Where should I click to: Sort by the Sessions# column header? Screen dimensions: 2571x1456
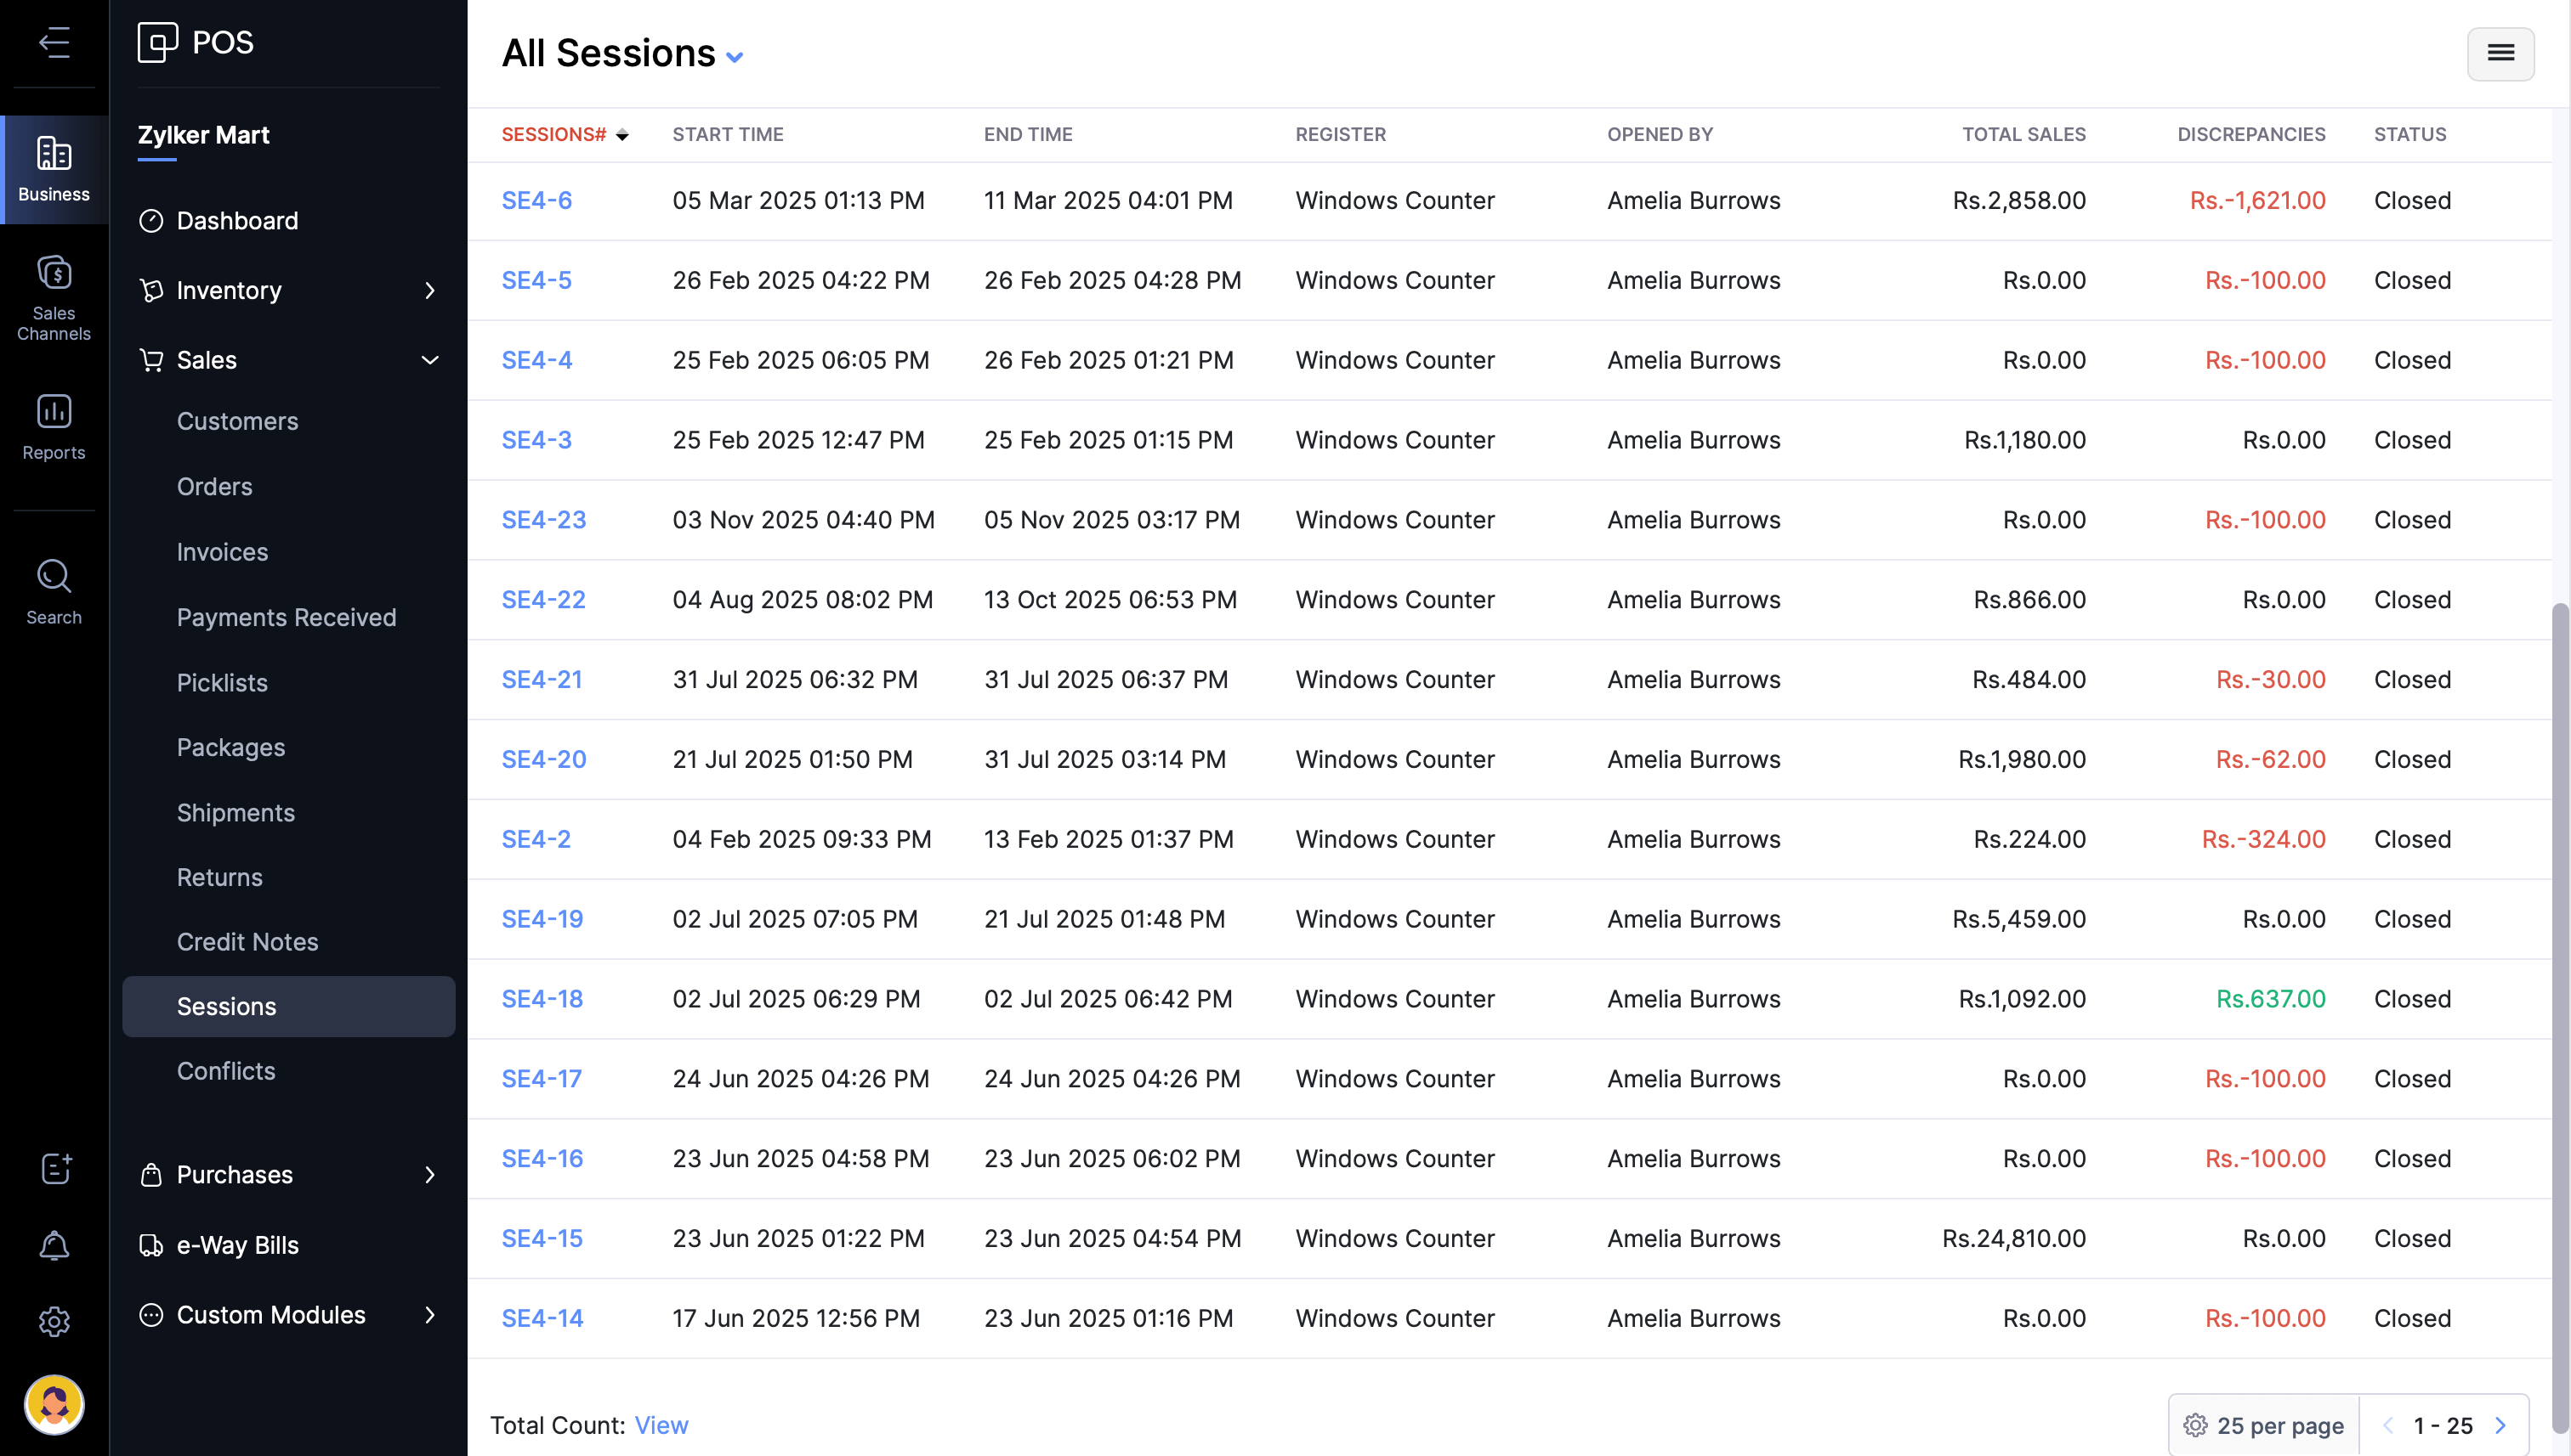(553, 134)
